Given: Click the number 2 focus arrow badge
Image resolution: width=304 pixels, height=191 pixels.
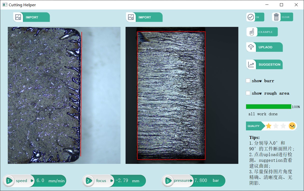Looking at the screenshot, I should tap(89, 181).
